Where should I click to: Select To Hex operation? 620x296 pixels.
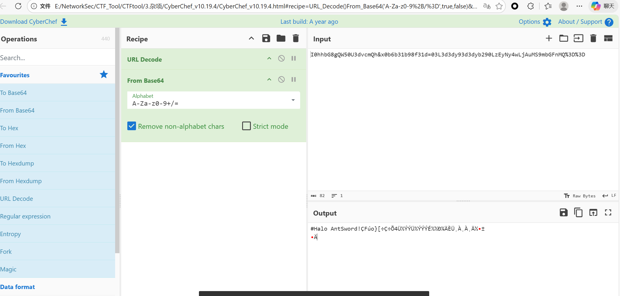click(x=57, y=128)
